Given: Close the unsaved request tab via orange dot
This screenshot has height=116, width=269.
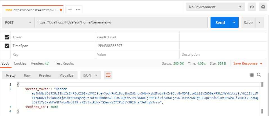Looking at the screenshot, I should tap(61, 10).
